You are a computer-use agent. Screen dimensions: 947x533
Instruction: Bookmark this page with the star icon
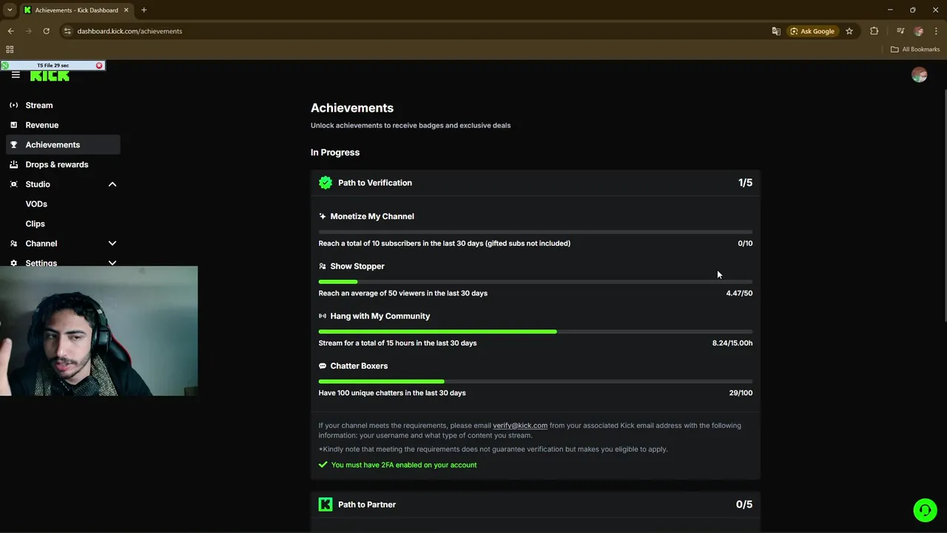[849, 31]
